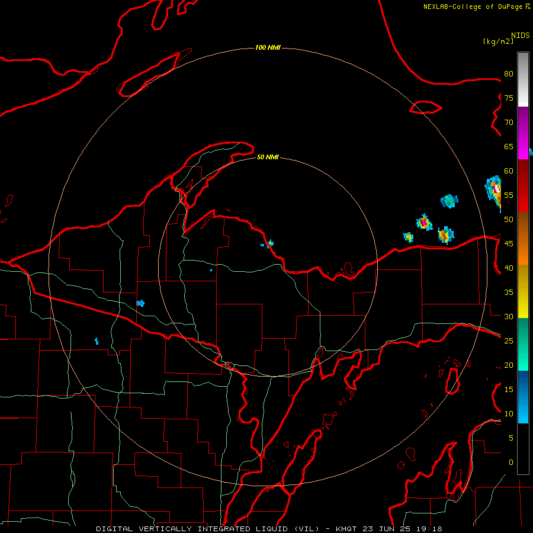The width and height of the screenshot is (533, 533).
Task: Click the 55 value on the VIL scale
Action: (x=509, y=195)
